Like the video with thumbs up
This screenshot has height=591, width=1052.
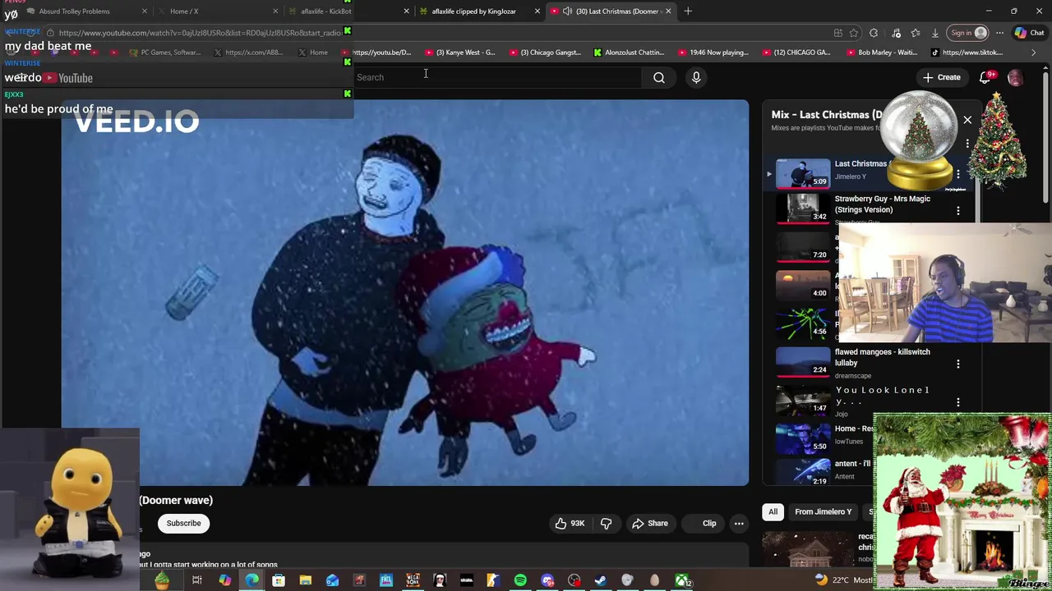[x=570, y=523]
